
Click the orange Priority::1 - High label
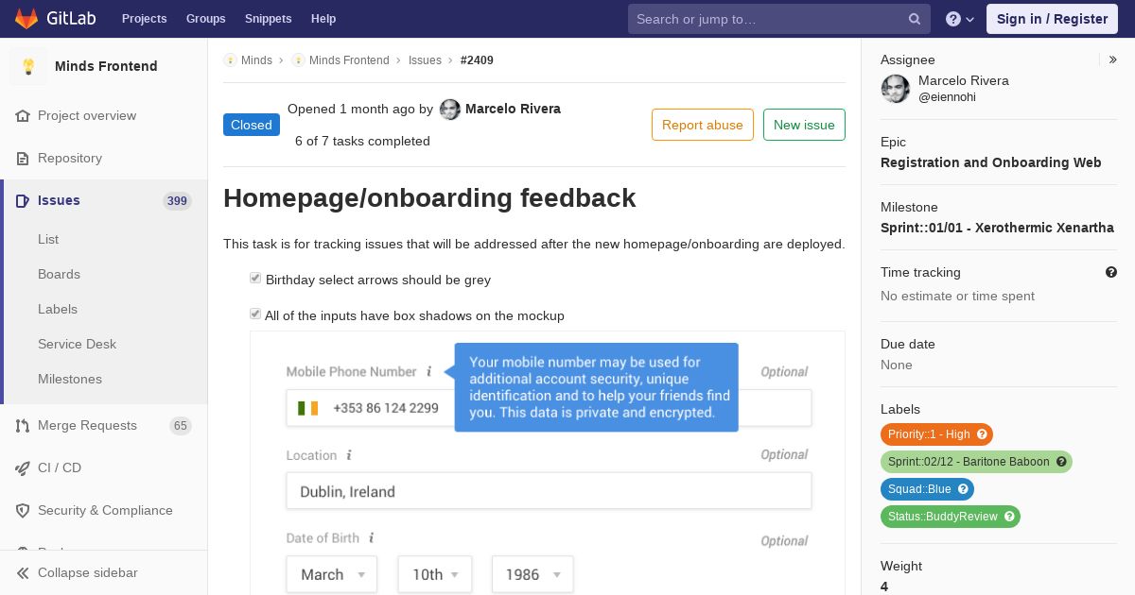pyautogui.click(x=936, y=434)
